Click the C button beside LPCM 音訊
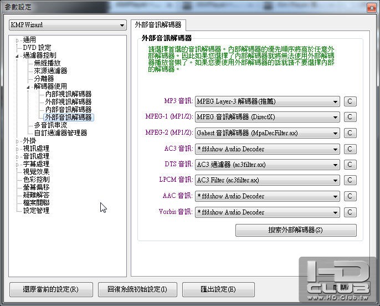The width and height of the screenshot is (380, 306). 350,180
